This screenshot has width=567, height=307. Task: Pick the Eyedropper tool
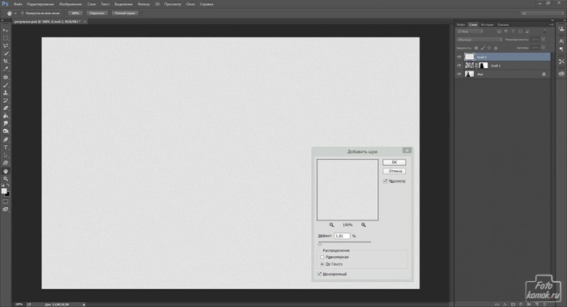(6, 69)
